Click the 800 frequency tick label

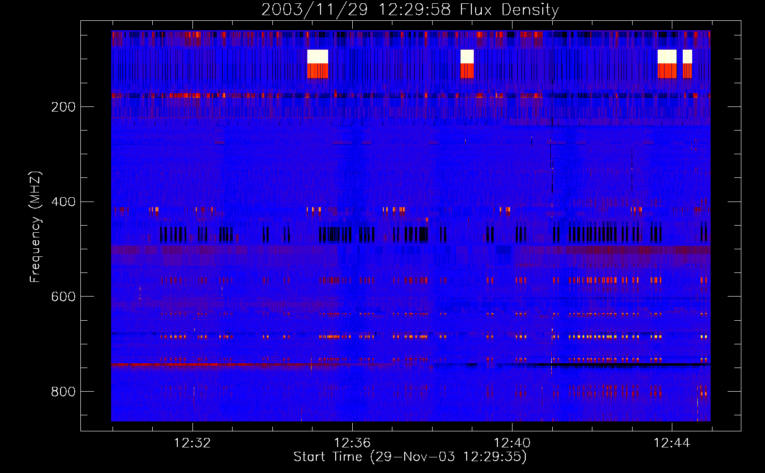click(63, 392)
